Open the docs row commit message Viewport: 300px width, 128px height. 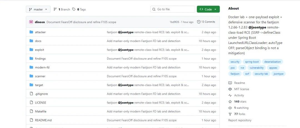[144, 41]
